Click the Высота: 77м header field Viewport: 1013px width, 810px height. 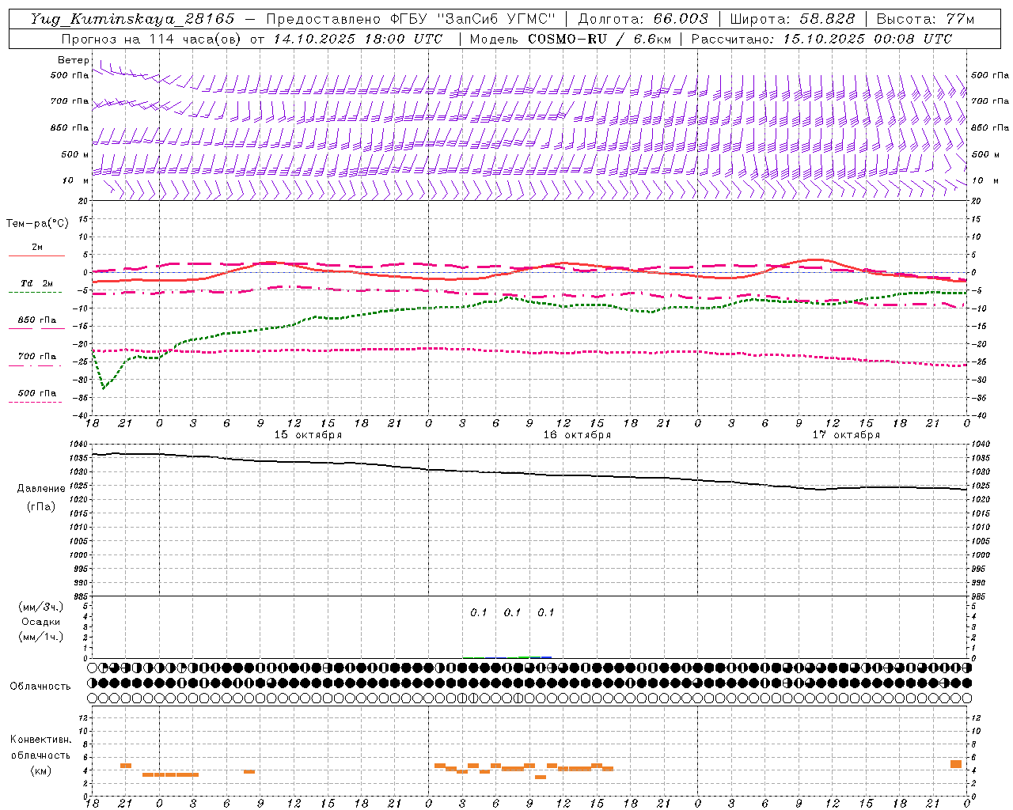(926, 19)
